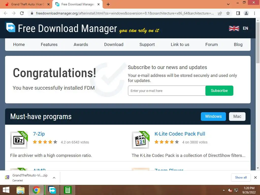Screen dimensions: 260x195
Task: Open the tab search dropdown arrow
Action: point(228,4)
